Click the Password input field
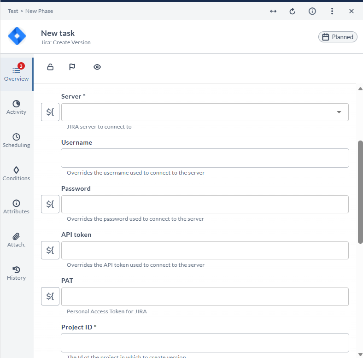The image size is (363, 358). point(205,204)
